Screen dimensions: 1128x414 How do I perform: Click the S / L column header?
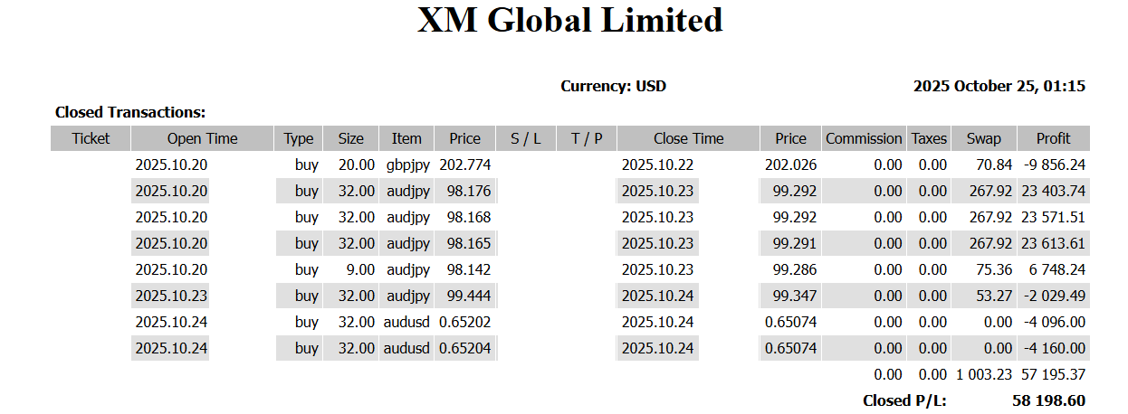(525, 138)
